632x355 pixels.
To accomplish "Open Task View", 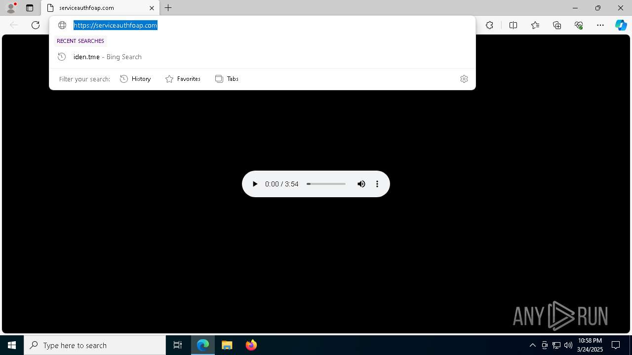I will click(178, 345).
